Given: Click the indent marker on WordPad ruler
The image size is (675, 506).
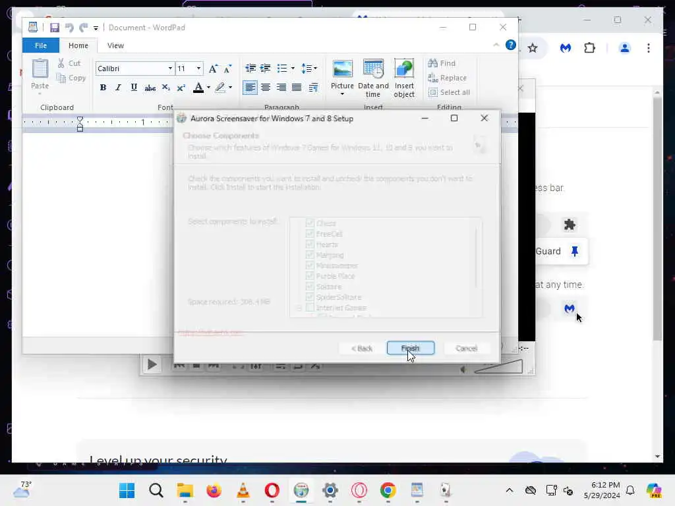Looking at the screenshot, I should pos(80,123).
